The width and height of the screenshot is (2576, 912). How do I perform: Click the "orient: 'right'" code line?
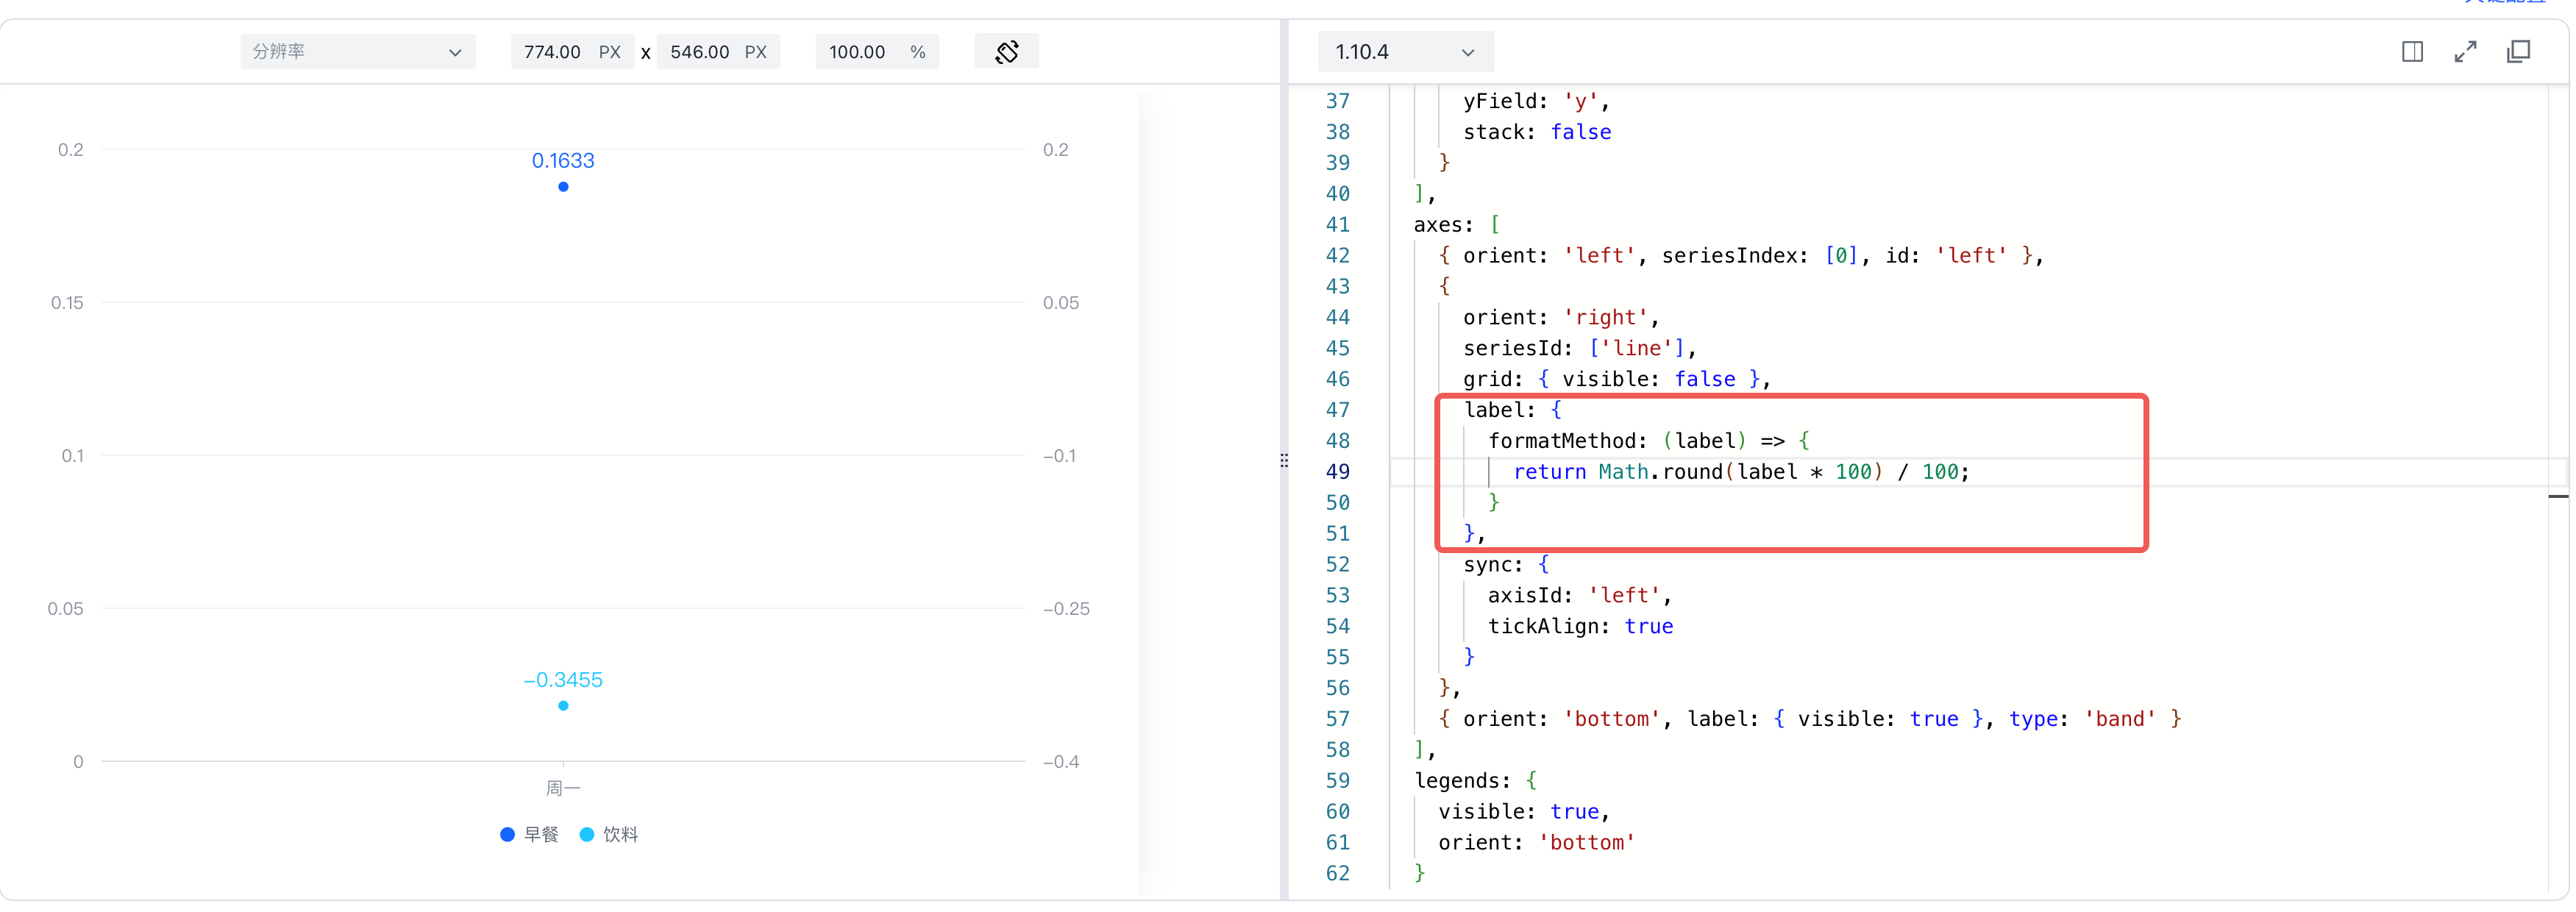[x=1561, y=318]
